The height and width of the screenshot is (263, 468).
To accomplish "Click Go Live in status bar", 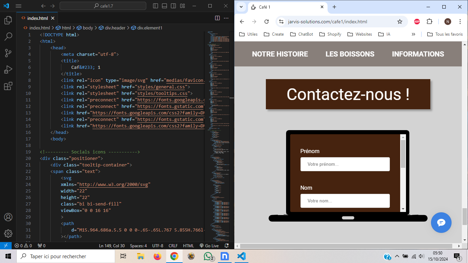I will tap(209, 246).
